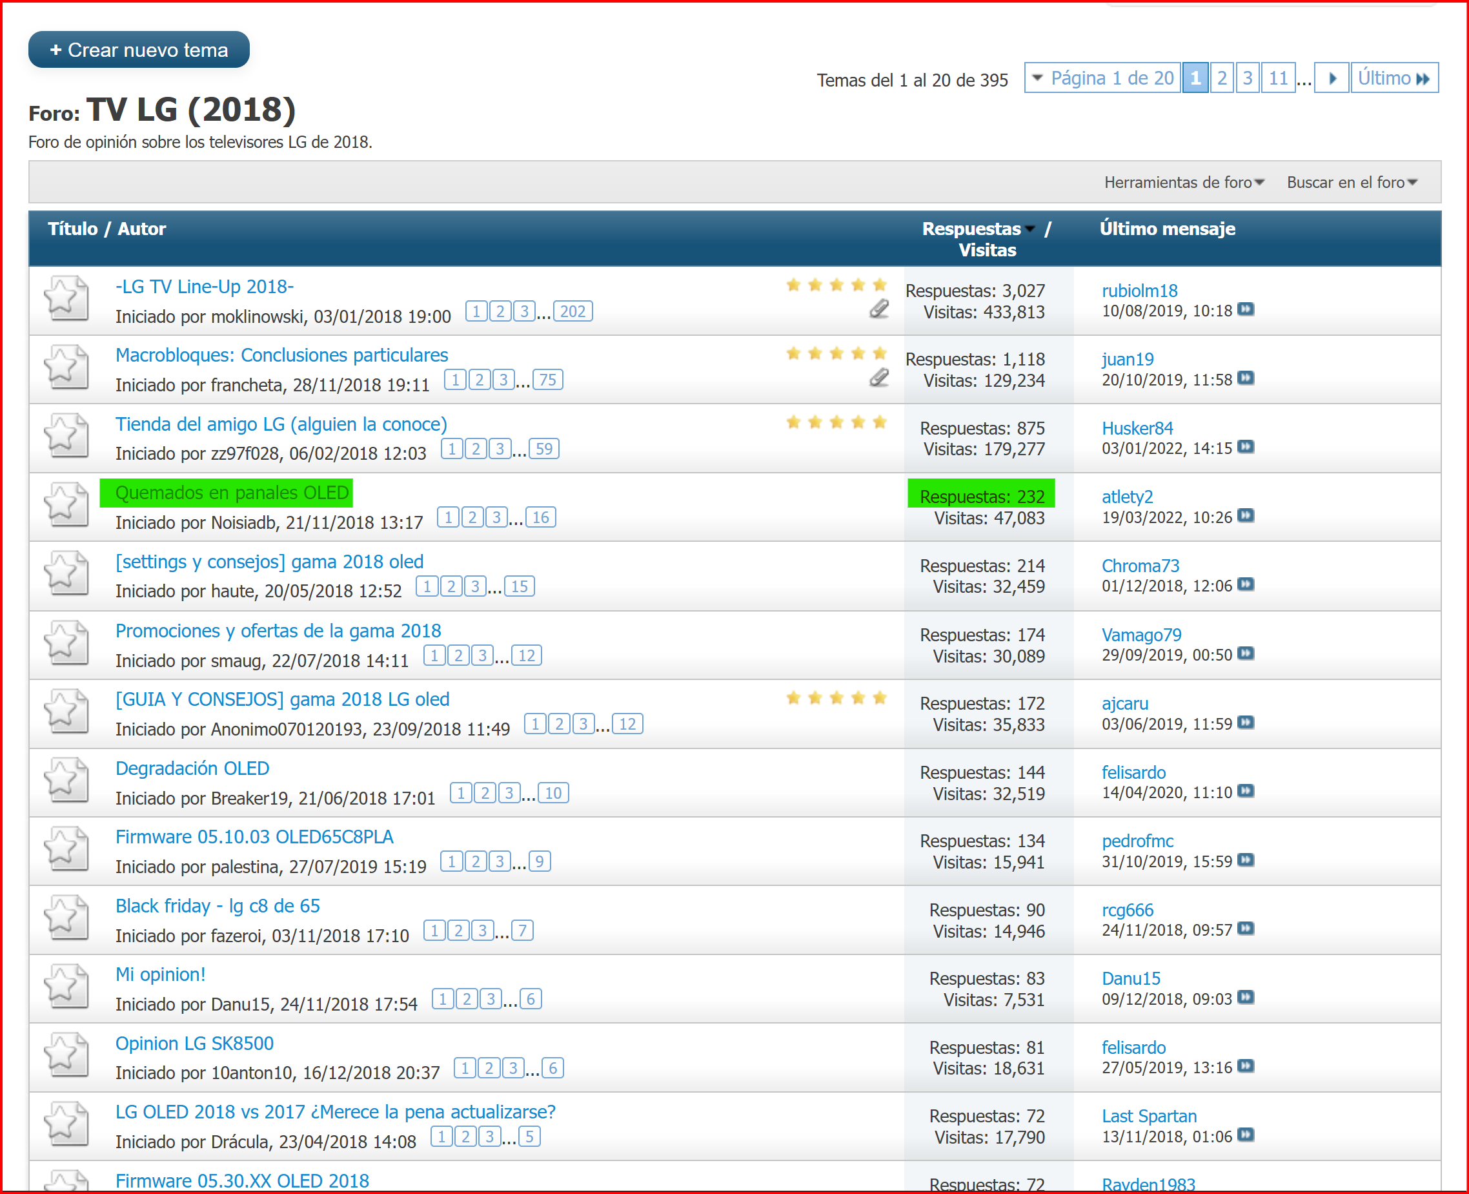Open thread Firmware 05.10.03 OLED65C8PLA
1469x1194 pixels.
pos(254,837)
